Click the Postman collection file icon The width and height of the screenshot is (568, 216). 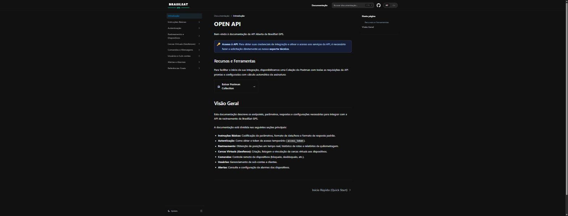[219, 87]
